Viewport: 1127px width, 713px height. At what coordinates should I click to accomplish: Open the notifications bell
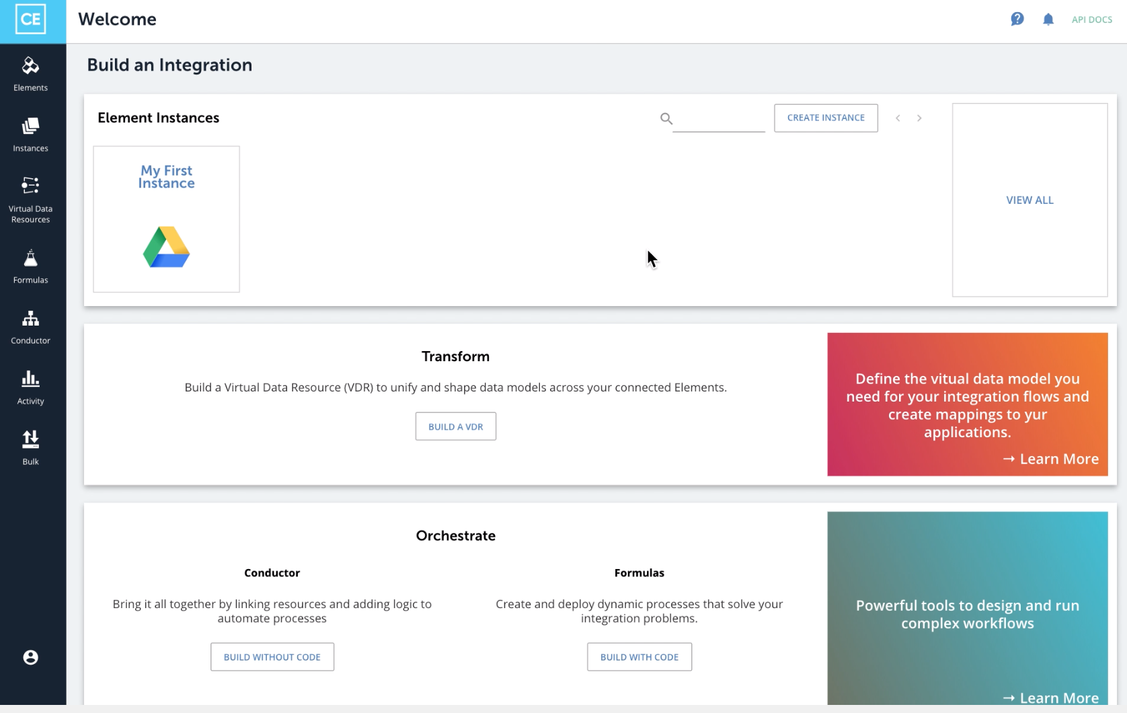pos(1048,20)
